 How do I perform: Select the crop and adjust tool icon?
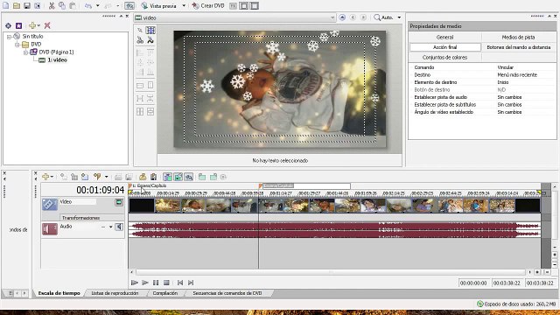click(150, 40)
